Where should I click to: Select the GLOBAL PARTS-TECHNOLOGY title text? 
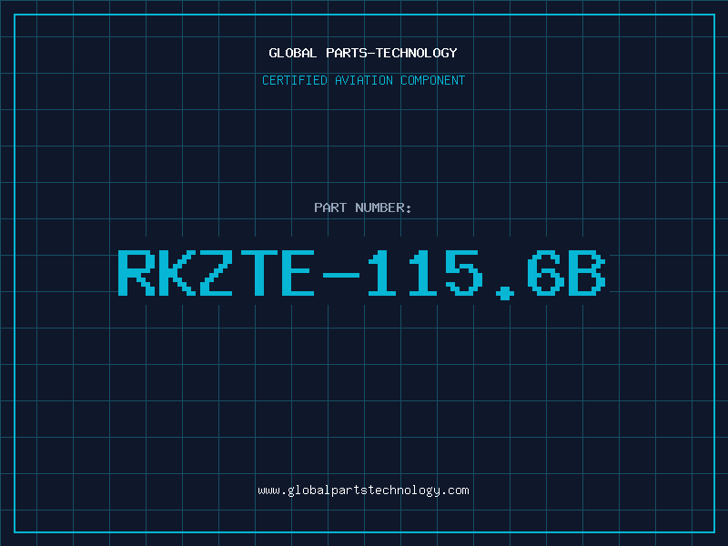tap(363, 53)
